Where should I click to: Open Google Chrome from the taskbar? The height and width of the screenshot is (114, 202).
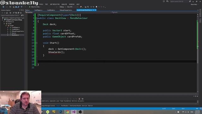(67, 112)
